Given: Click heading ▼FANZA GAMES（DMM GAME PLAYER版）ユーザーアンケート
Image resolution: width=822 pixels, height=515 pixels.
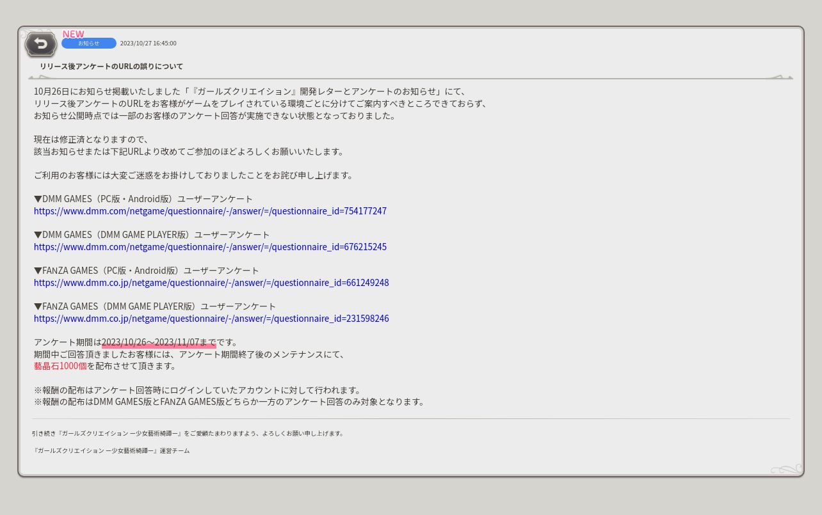Looking at the screenshot, I should click(x=155, y=306).
